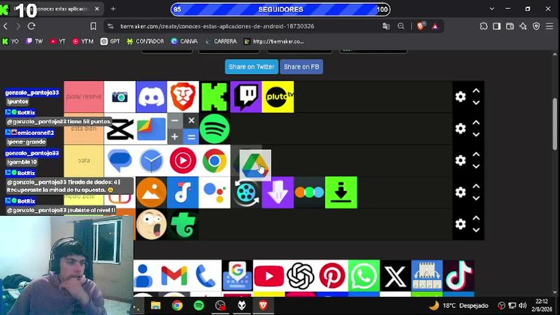This screenshot has height=315, width=560.
Task: Click the blue Phone icon in the pool
Action: [x=206, y=276]
